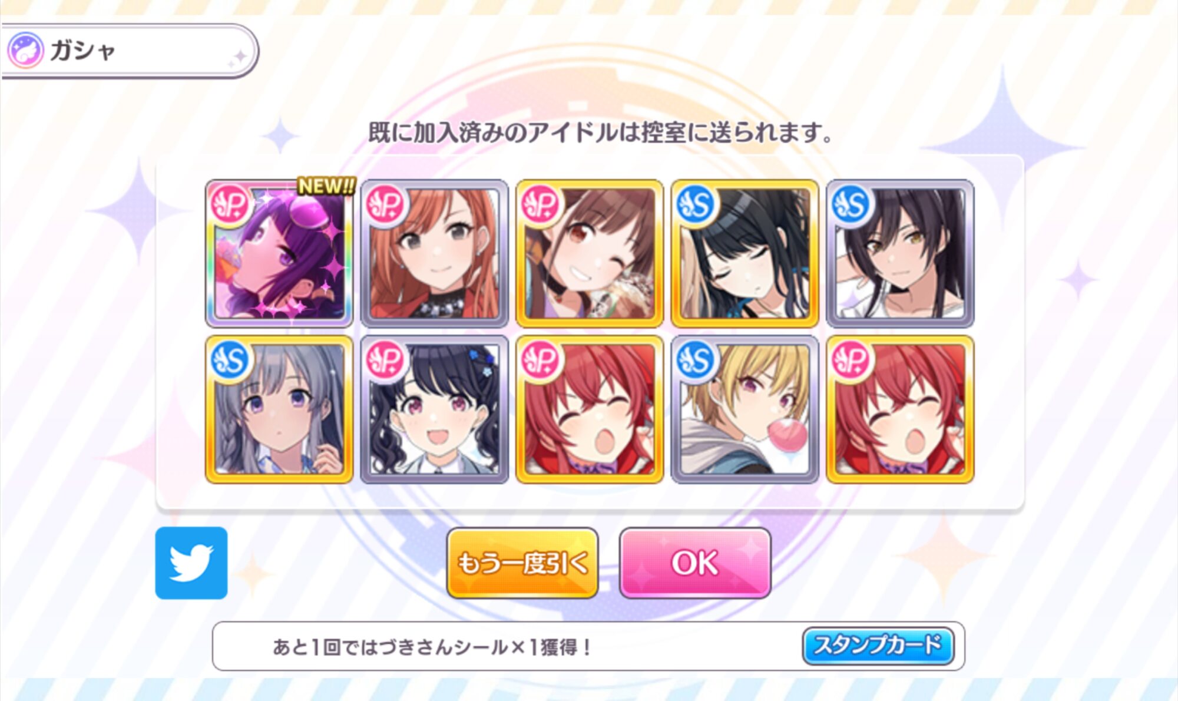The width and height of the screenshot is (1178, 701).
Task: Click the pink OK button
Action: tap(695, 563)
